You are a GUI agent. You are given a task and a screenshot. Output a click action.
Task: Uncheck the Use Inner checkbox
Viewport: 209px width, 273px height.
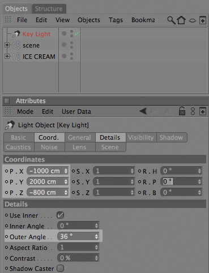point(60,215)
